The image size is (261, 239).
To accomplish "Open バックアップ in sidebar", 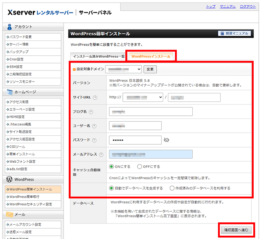I will click(x=33, y=52).
